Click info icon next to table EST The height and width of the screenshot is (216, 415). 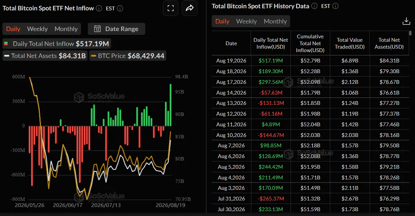(x=335, y=6)
